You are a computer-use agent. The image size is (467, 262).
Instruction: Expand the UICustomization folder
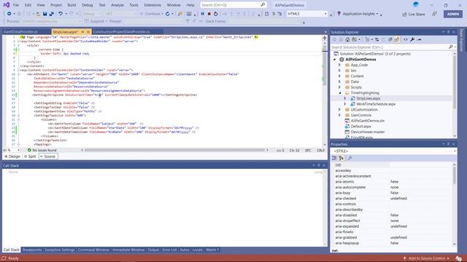[x=339, y=109]
